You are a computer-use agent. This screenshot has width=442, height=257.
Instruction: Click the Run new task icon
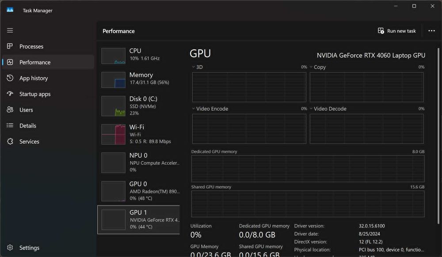coord(381,31)
